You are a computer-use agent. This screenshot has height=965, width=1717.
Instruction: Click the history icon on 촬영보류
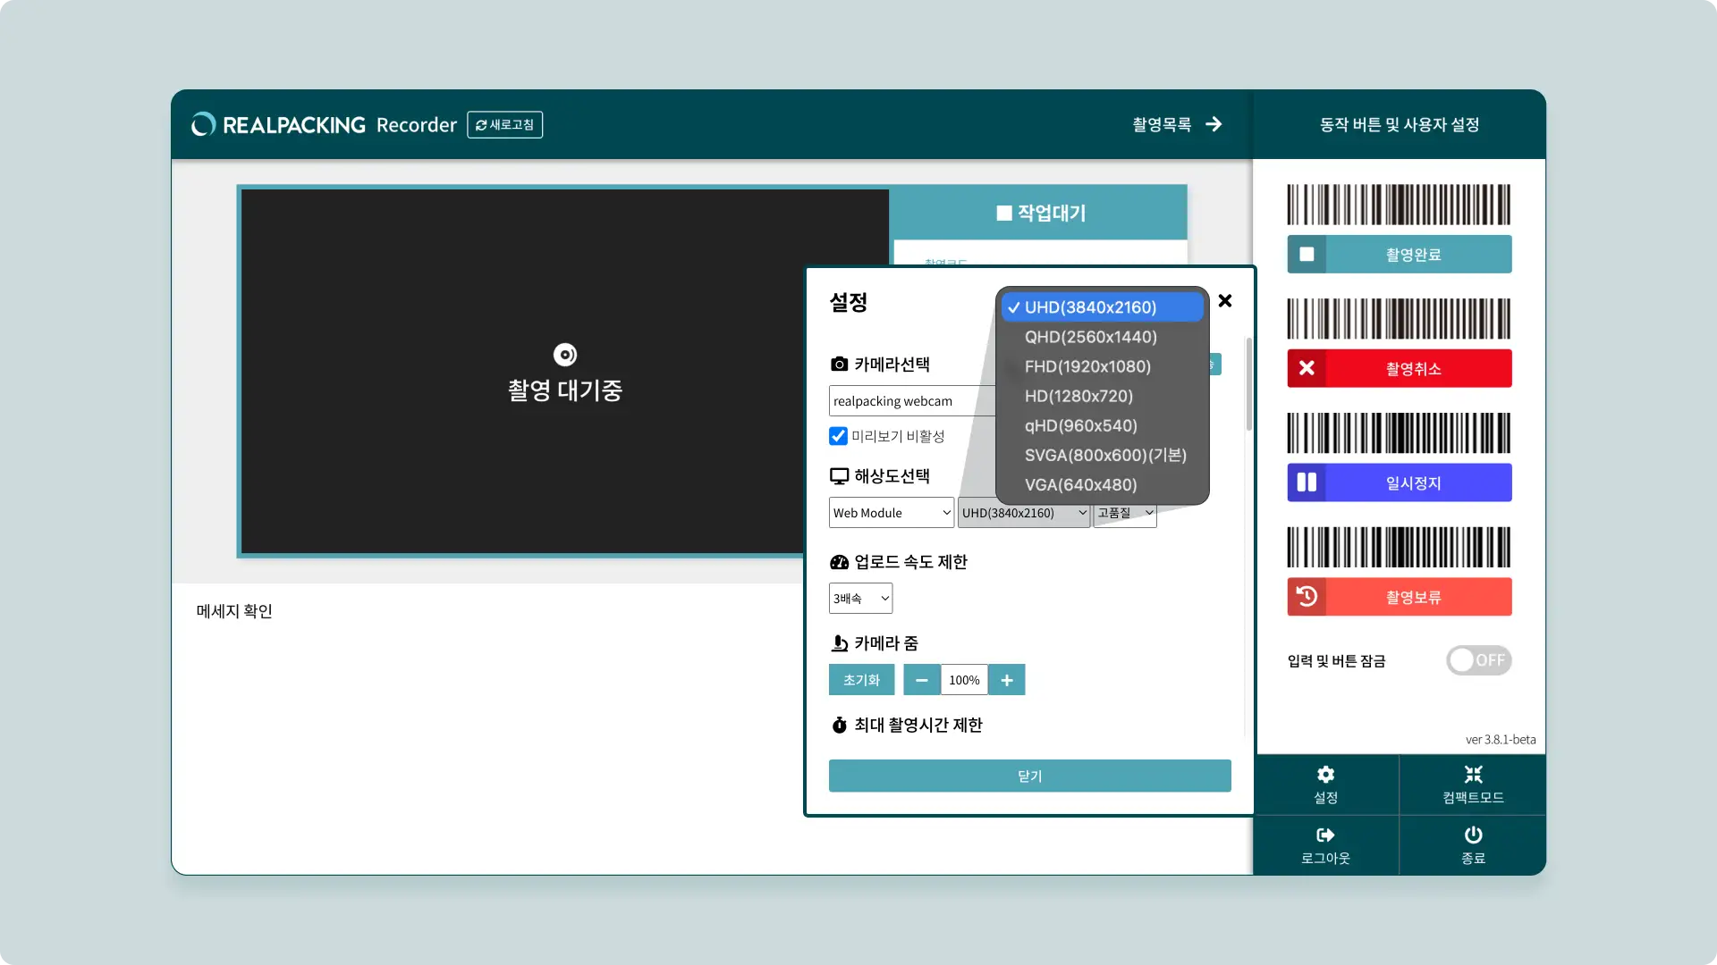click(x=1307, y=597)
